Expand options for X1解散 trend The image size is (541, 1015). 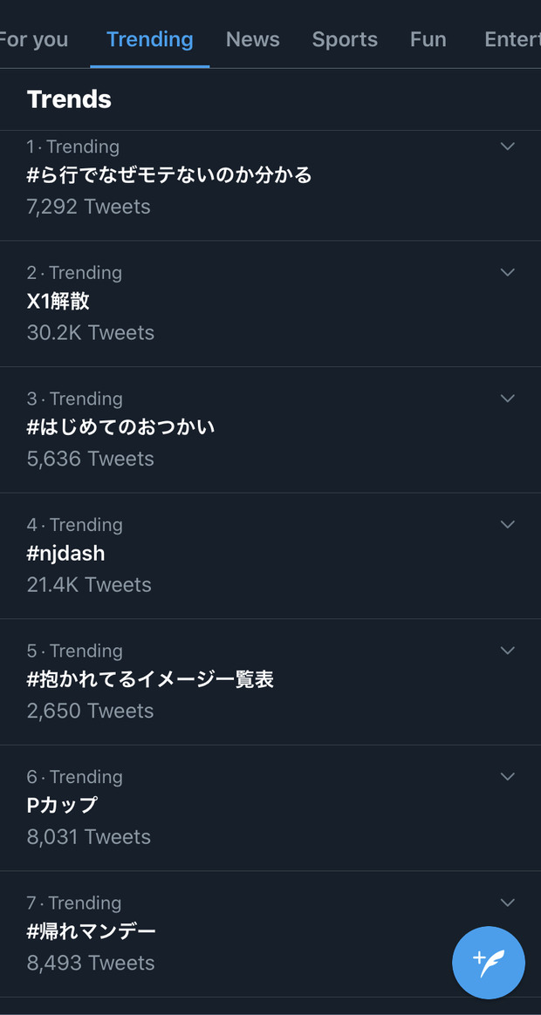507,273
